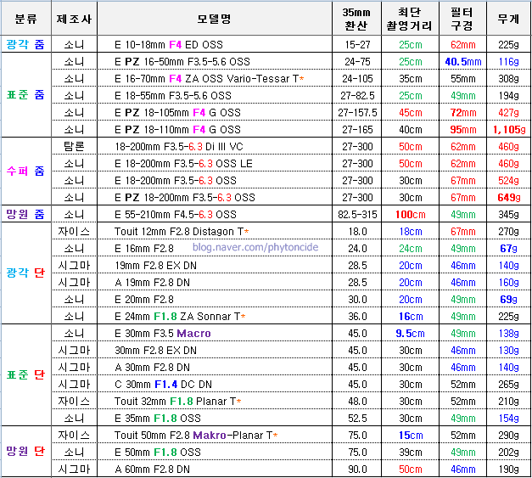Click the 분류 column header
This screenshot has height=478, width=532.
coord(25,18)
